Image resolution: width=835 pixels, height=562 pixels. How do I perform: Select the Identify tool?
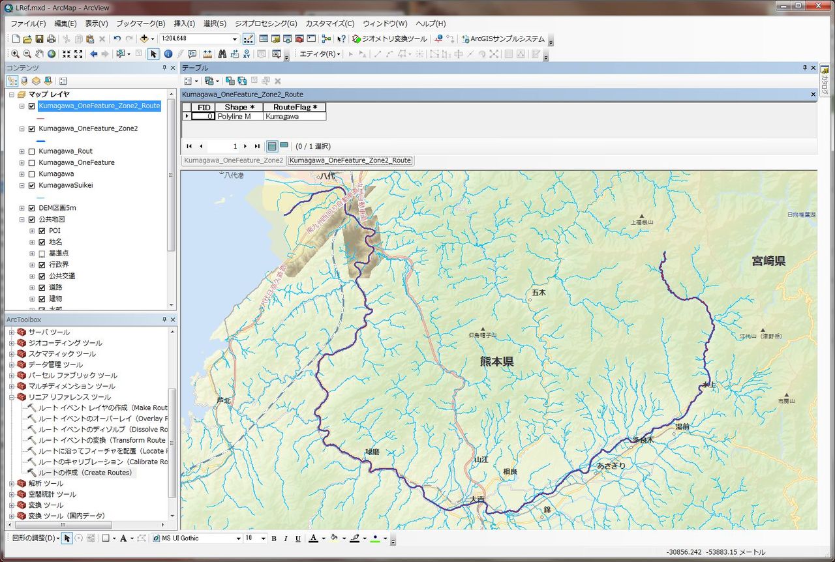pos(168,54)
